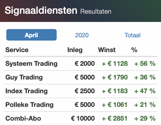The width and height of the screenshot is (161, 125).
Task: Click the Resultaten subtitle
Action: click(x=96, y=12)
